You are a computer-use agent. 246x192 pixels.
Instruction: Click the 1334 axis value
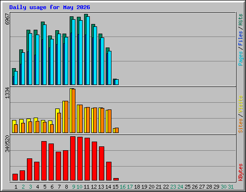coord(7,93)
